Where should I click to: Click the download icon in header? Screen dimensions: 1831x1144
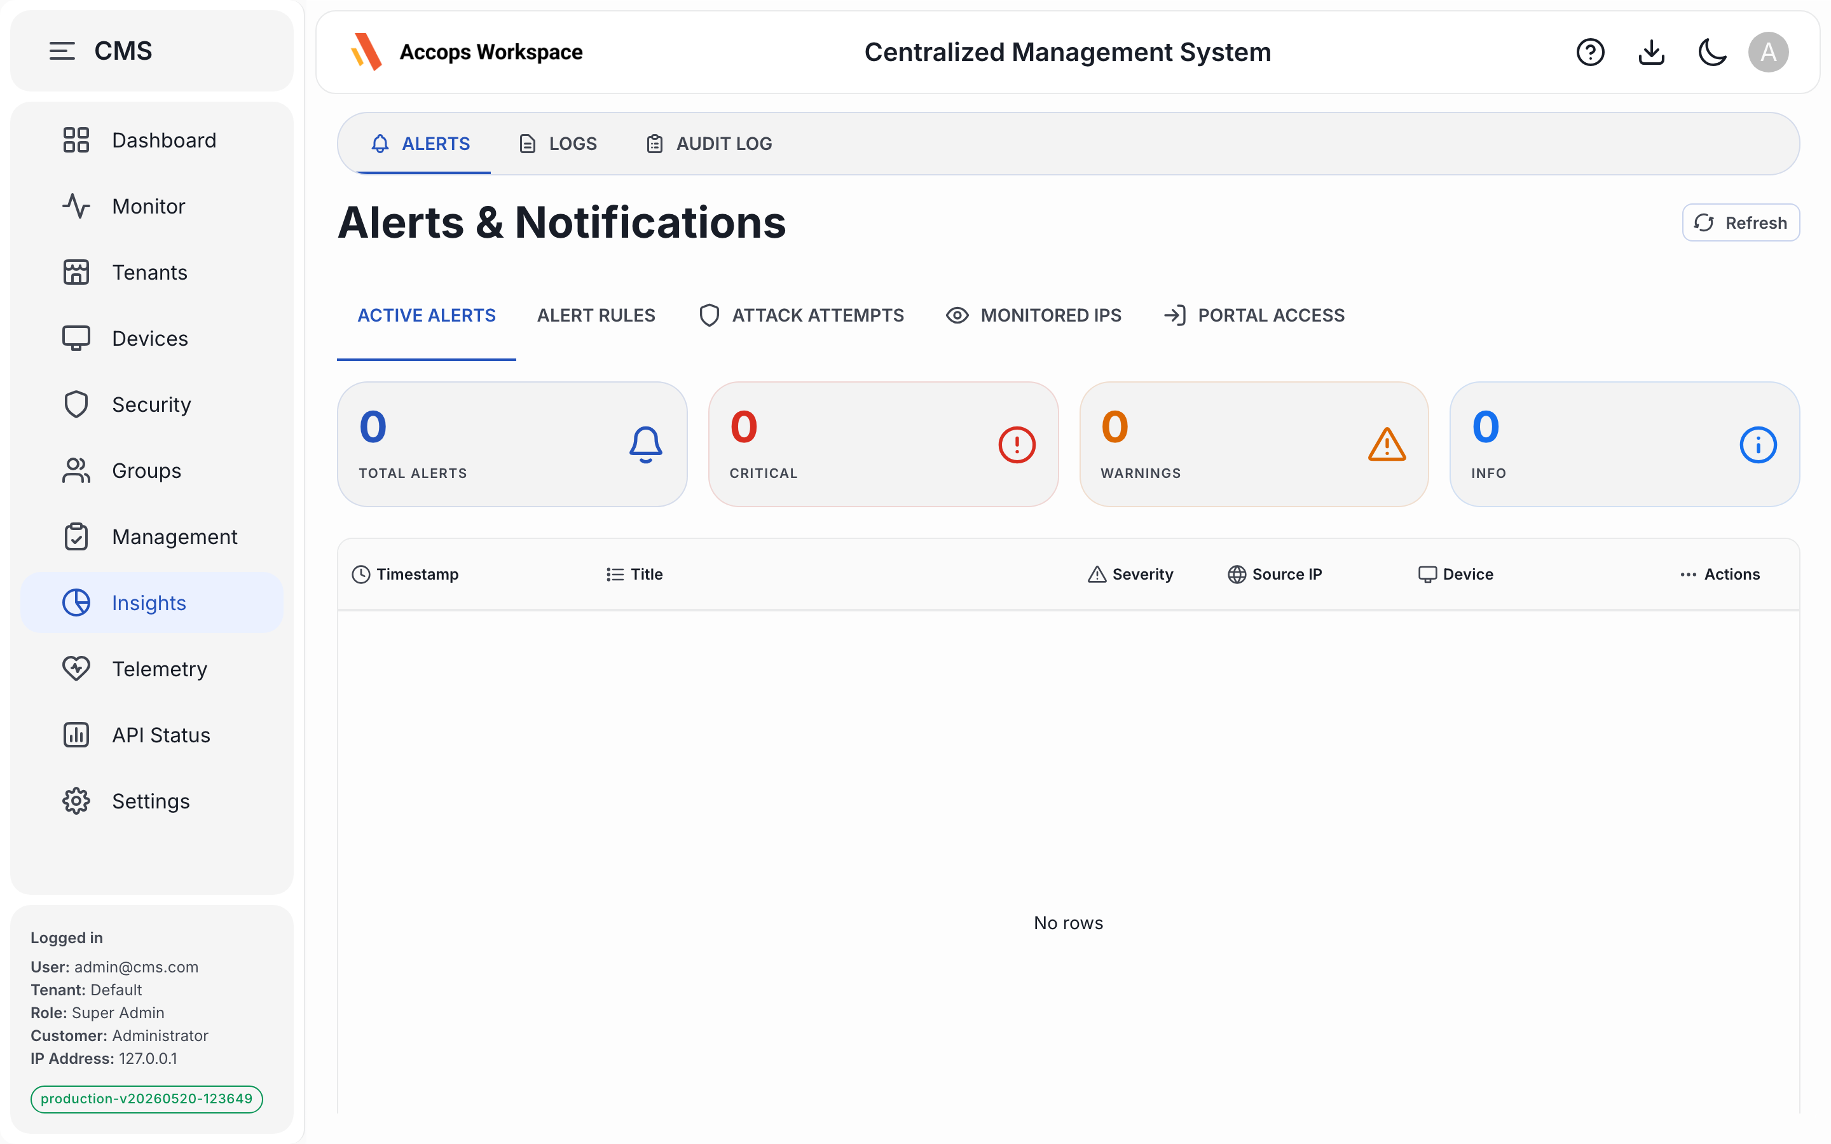[1652, 52]
